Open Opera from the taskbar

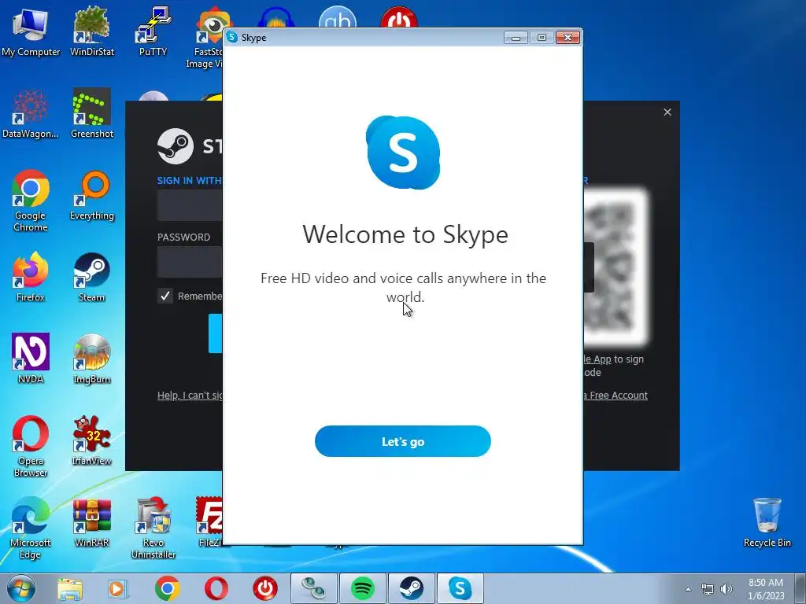[216, 588]
